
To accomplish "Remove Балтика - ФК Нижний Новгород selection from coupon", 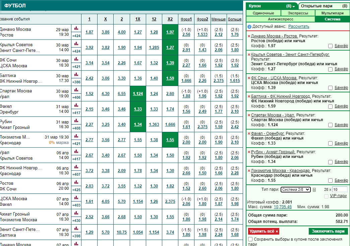I will (x=249, y=96).
